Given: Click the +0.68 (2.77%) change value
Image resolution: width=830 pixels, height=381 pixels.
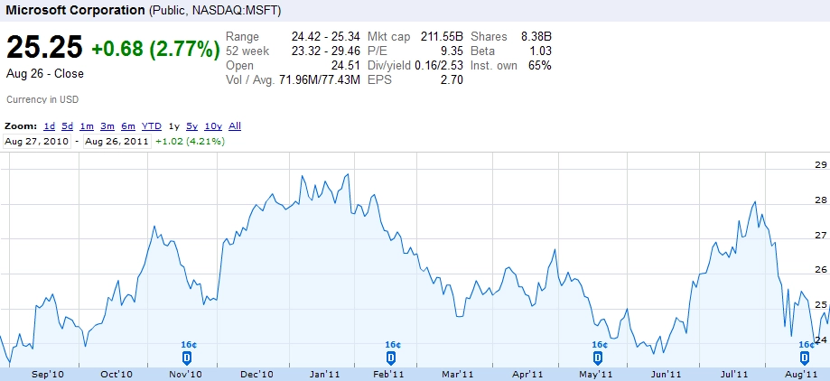Looking at the screenshot, I should tap(155, 50).
